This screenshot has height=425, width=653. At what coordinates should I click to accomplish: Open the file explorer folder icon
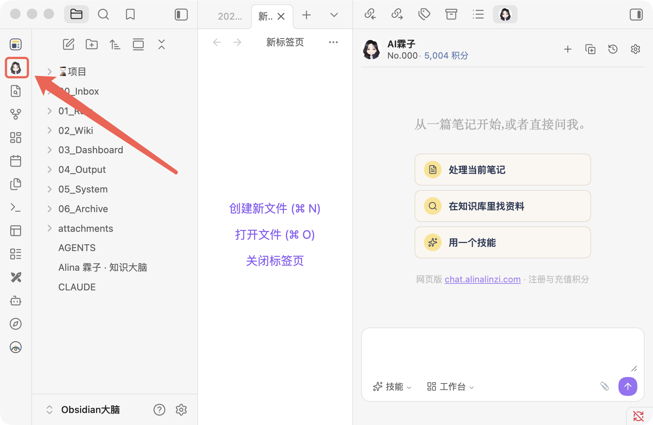point(76,15)
